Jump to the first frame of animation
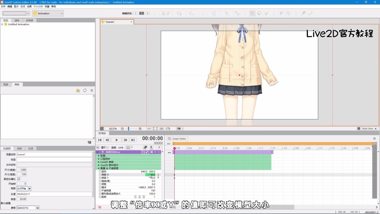 [100, 140]
